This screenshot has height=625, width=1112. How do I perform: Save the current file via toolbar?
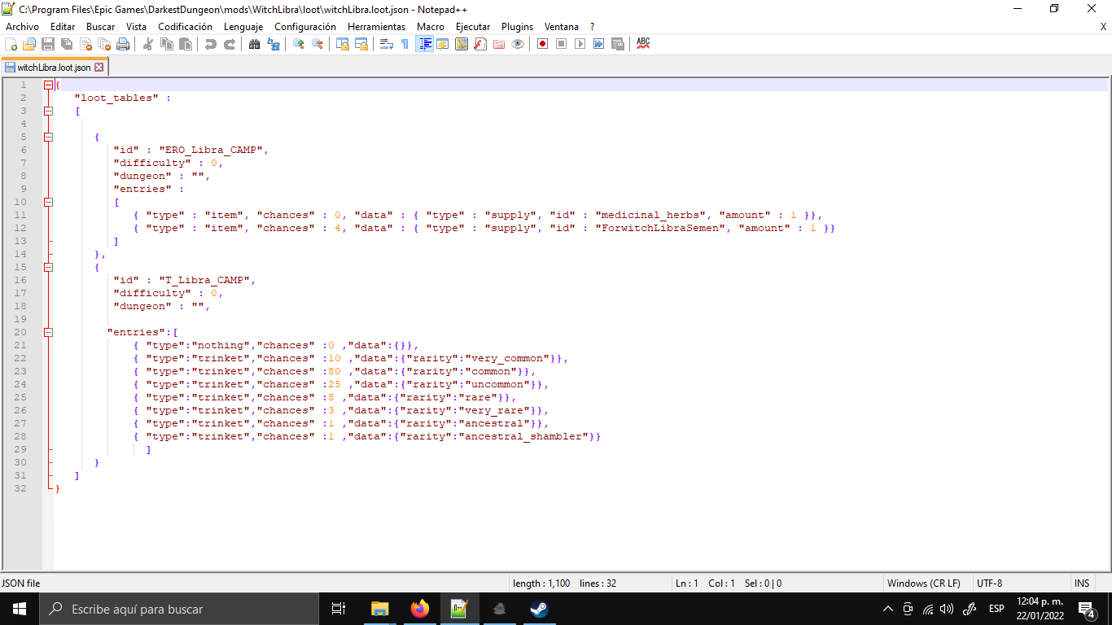[48, 44]
